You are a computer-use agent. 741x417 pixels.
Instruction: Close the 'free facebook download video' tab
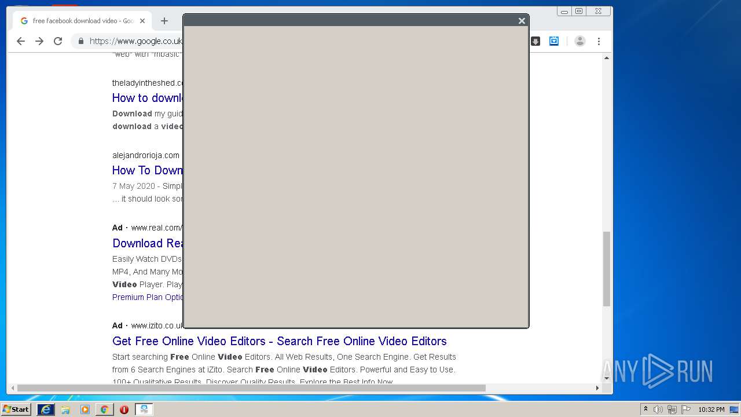pyautogui.click(x=142, y=21)
